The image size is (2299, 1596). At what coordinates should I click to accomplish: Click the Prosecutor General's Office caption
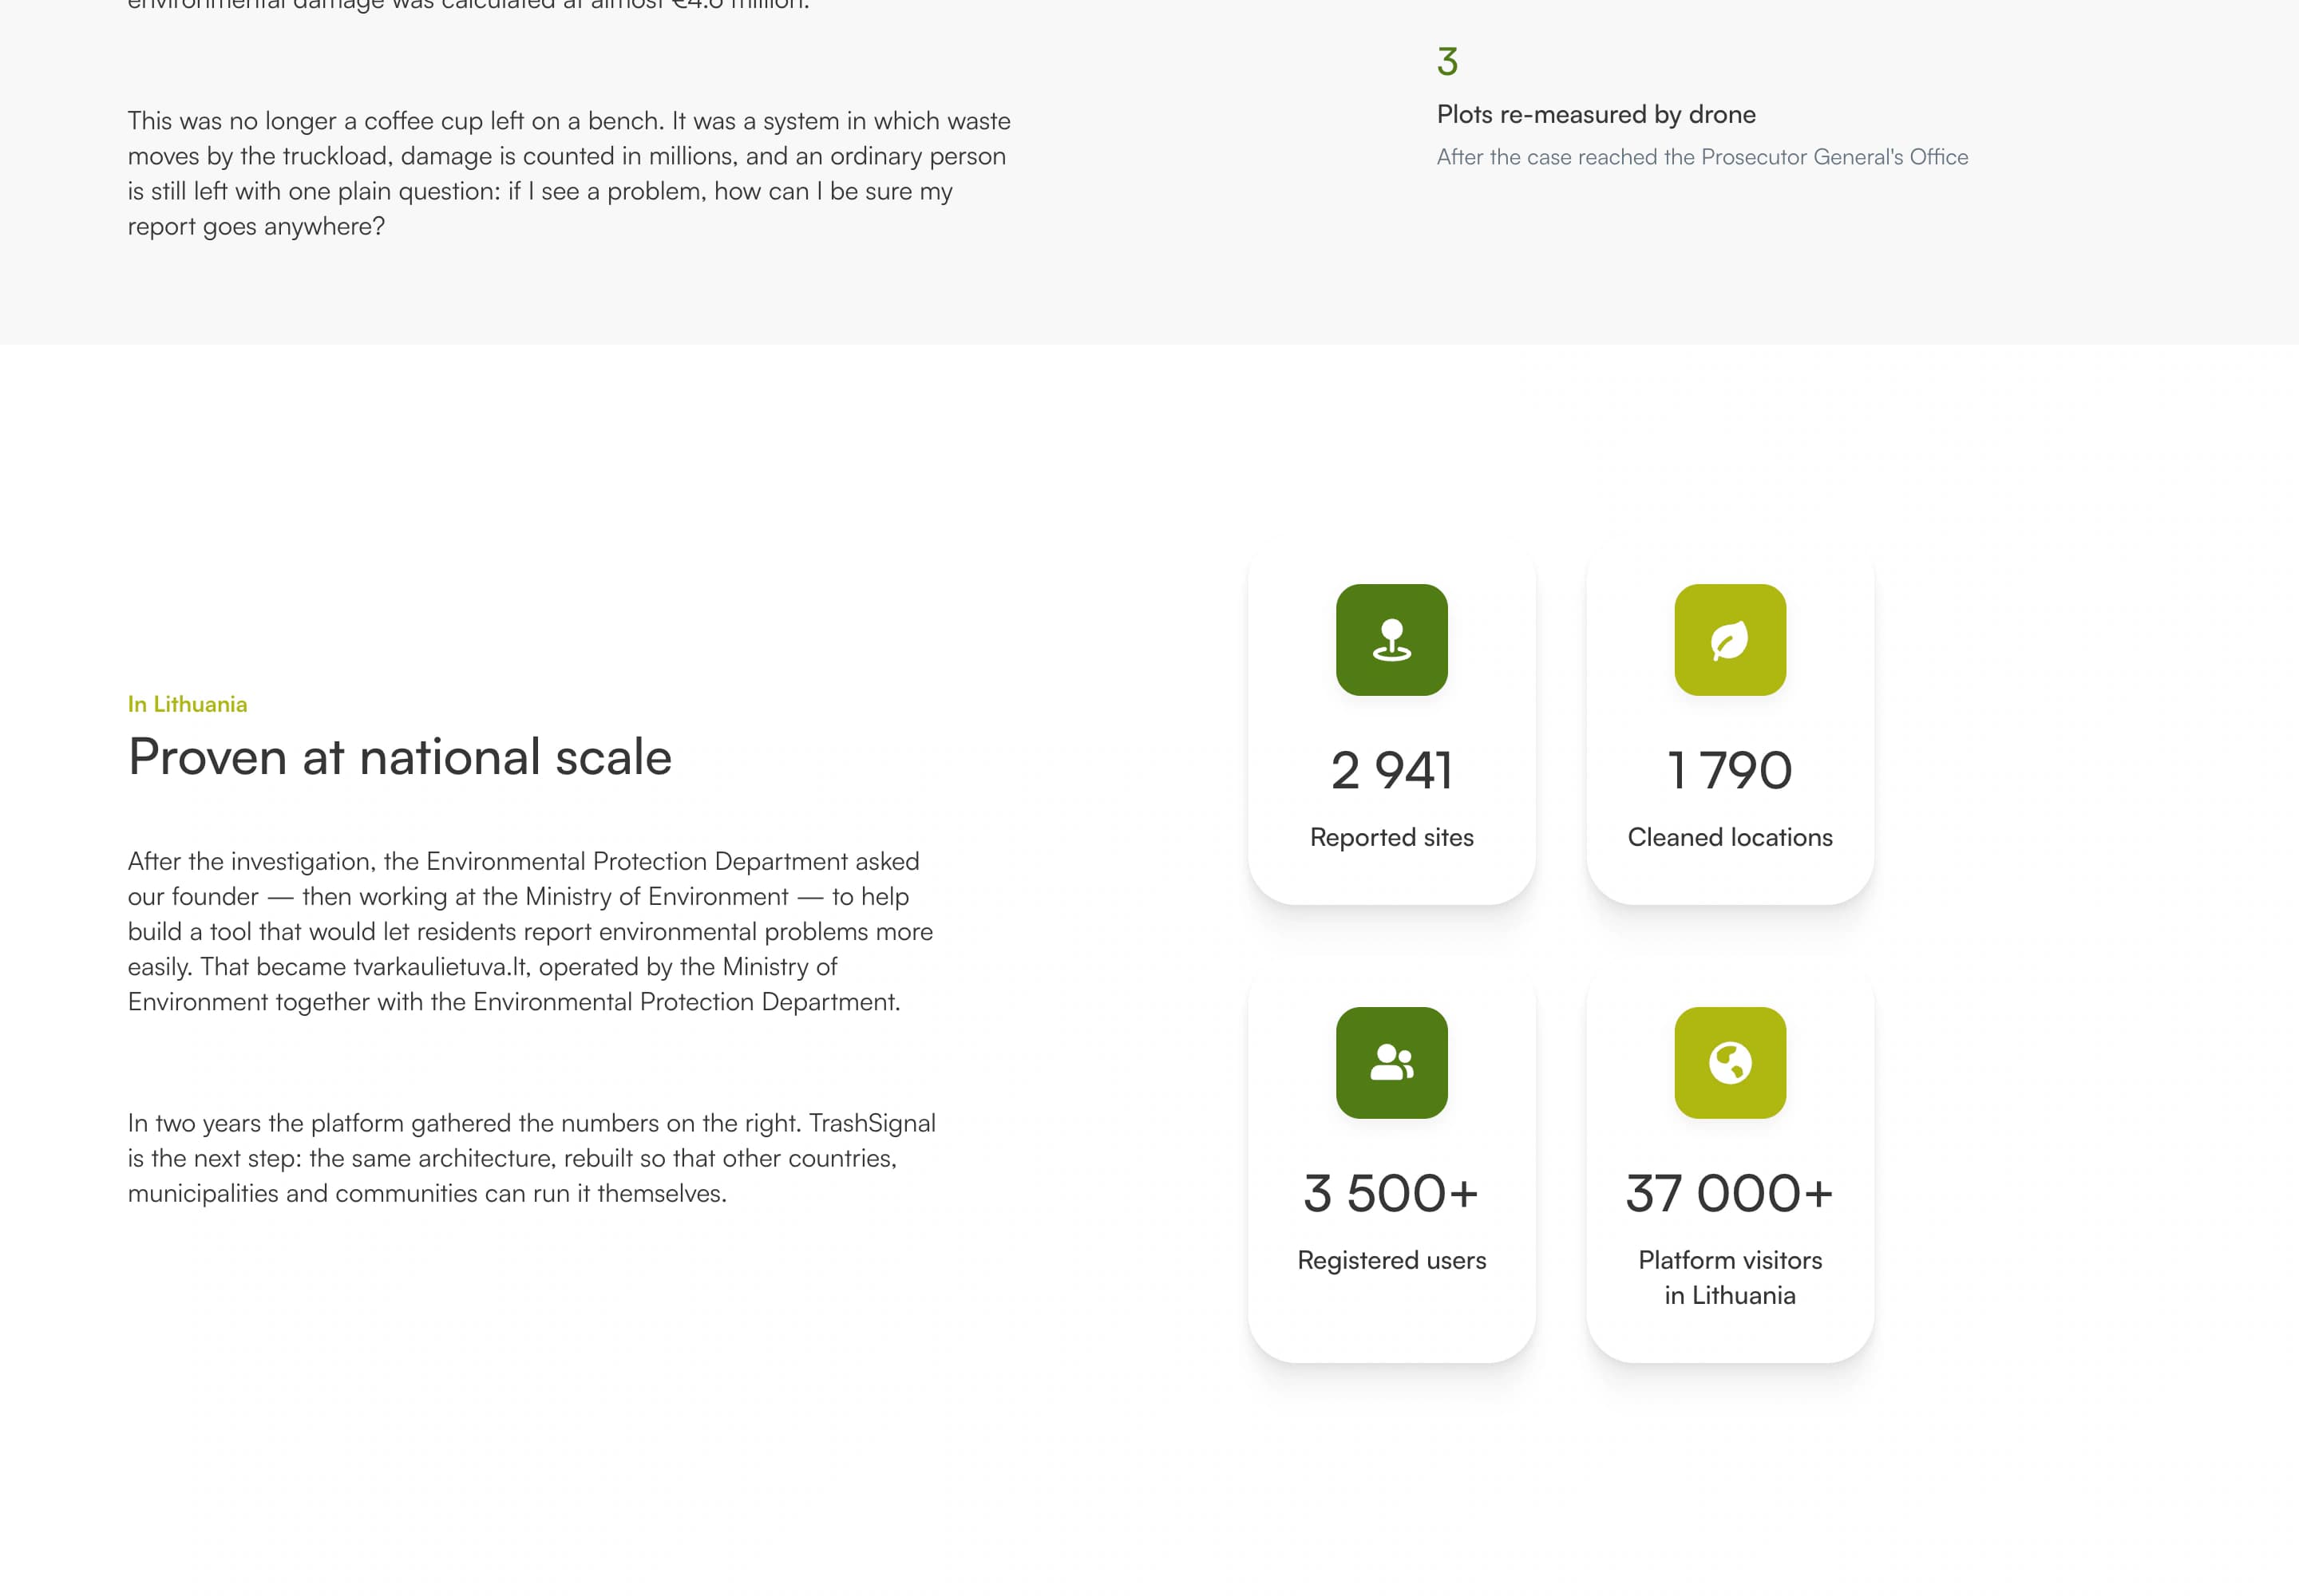click(x=1702, y=157)
